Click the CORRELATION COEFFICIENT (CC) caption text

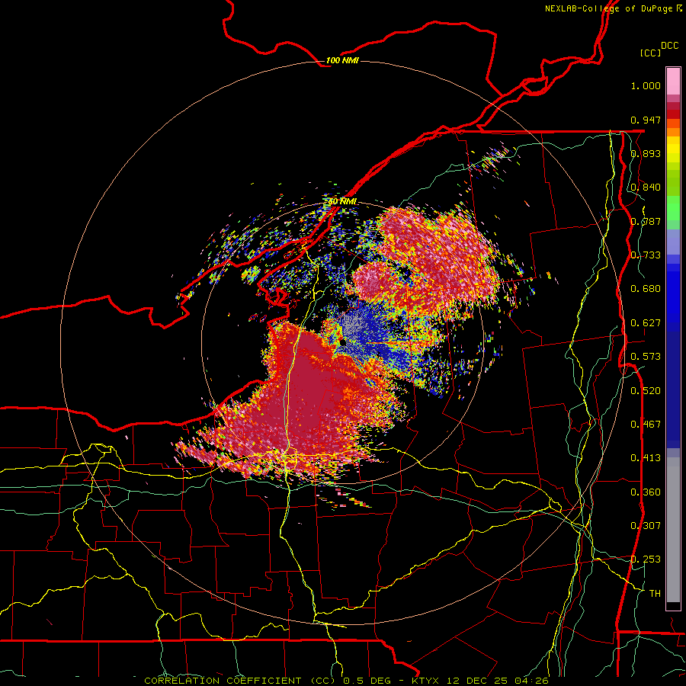[x=239, y=681]
